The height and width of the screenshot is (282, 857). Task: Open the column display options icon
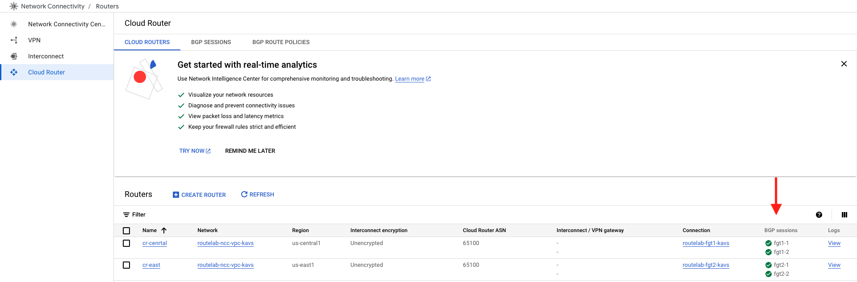pyautogui.click(x=844, y=215)
